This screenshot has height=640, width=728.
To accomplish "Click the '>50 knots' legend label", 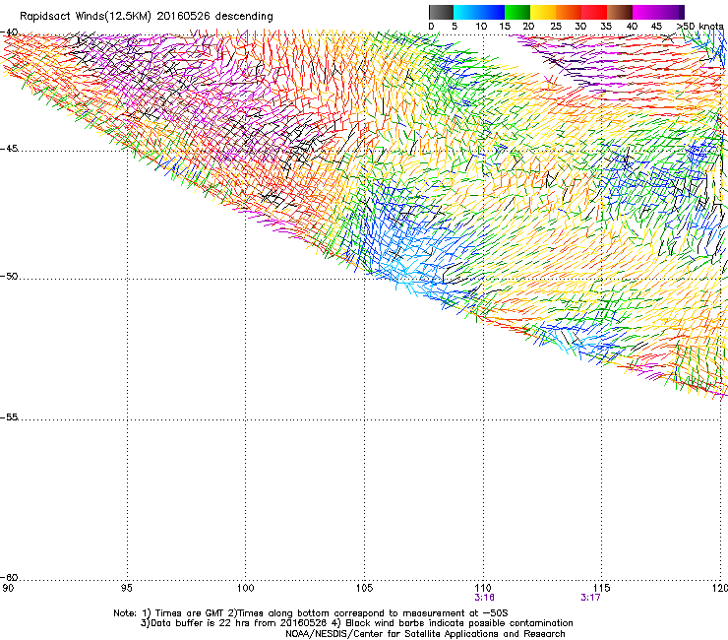I will click(699, 27).
